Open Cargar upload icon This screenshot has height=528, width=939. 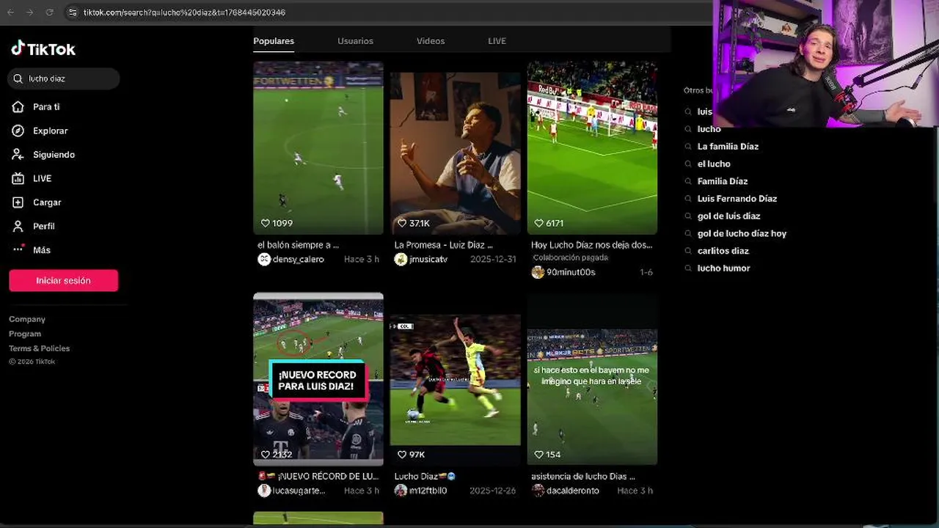[18, 202]
